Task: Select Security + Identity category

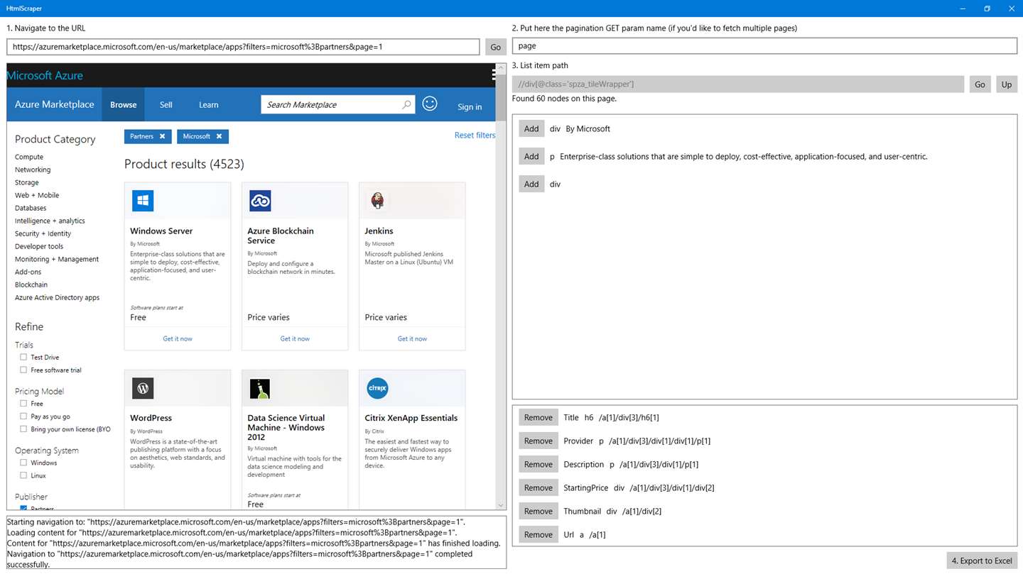Action: (x=43, y=233)
